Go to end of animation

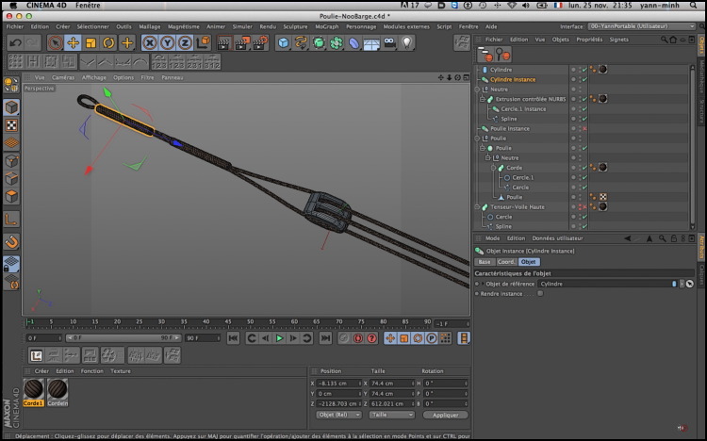(x=325, y=337)
